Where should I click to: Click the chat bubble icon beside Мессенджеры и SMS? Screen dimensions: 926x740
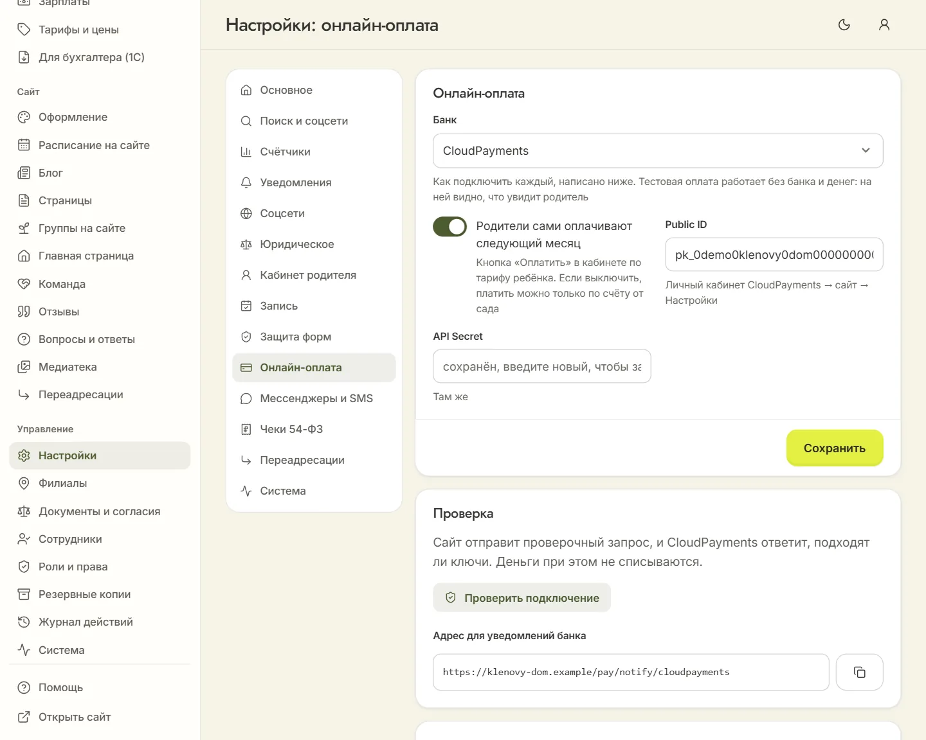coord(246,398)
